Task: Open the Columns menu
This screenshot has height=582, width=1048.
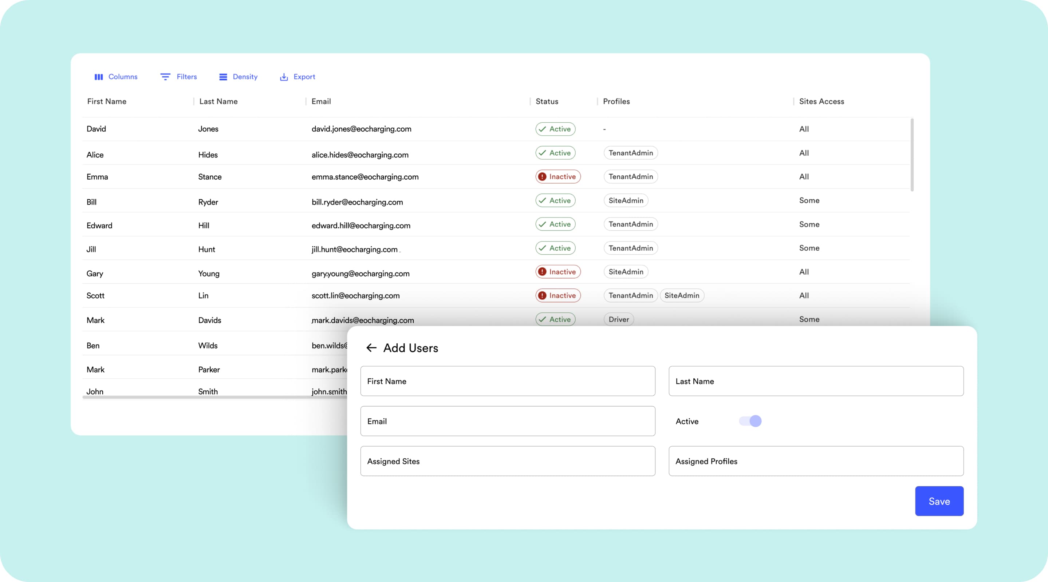Action: coord(116,77)
